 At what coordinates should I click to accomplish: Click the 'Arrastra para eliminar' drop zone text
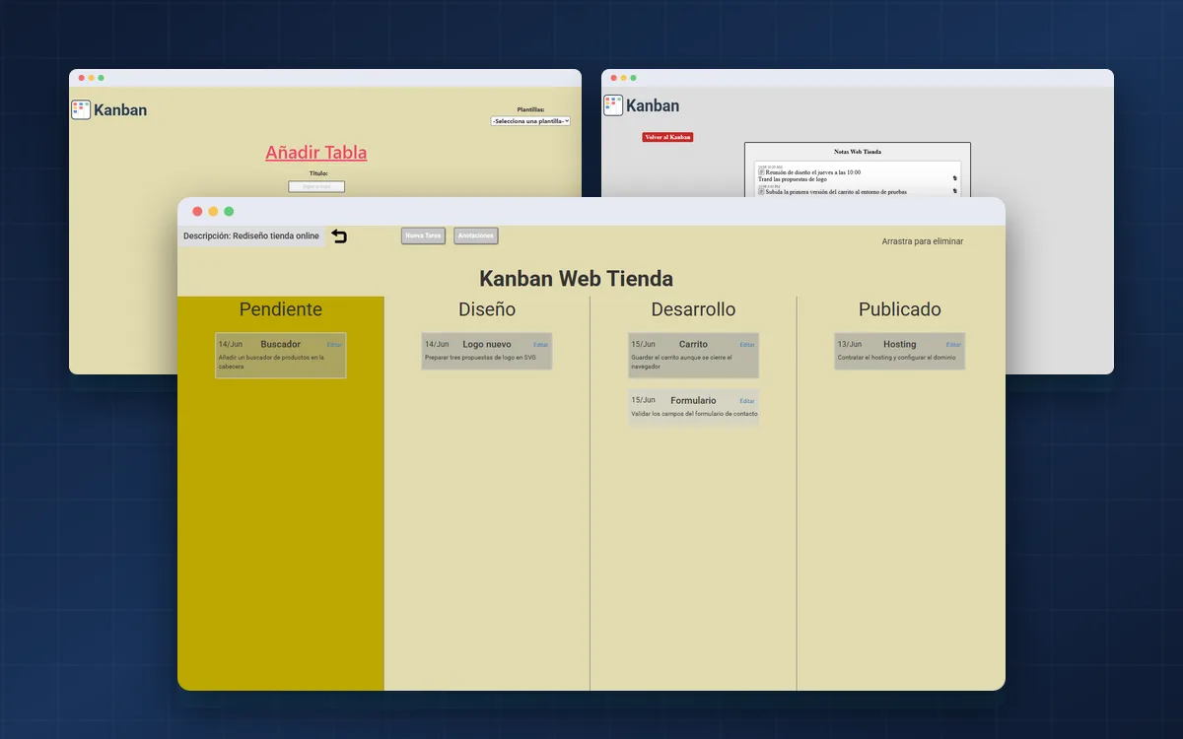923,241
